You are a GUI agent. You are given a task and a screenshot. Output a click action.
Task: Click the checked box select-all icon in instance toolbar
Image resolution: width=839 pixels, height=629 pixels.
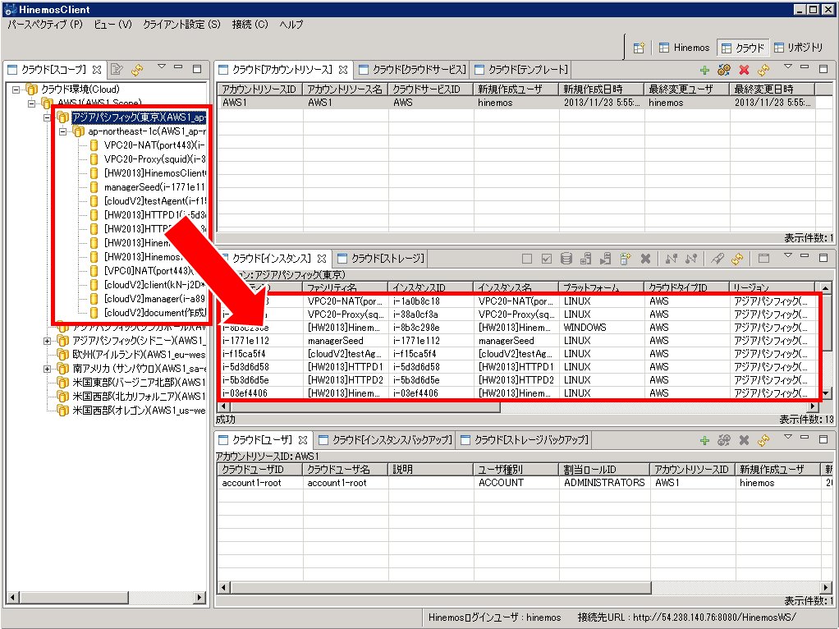pos(546,259)
